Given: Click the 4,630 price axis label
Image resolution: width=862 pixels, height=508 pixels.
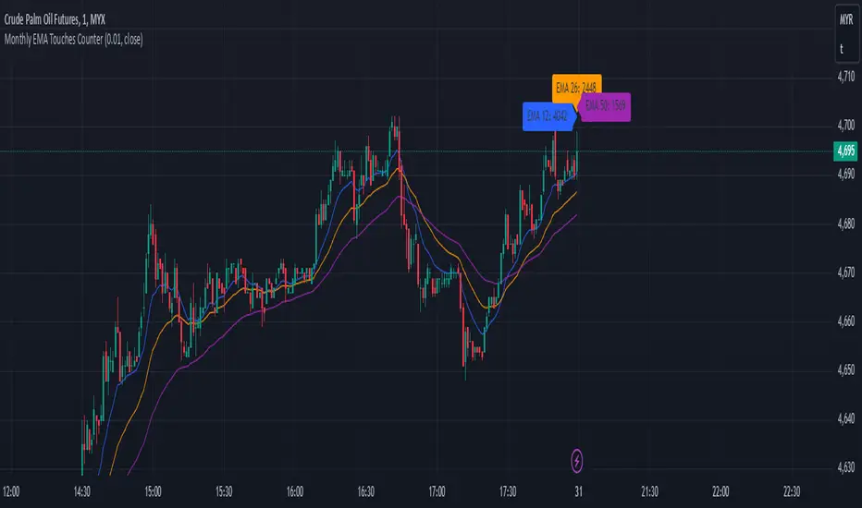Looking at the screenshot, I should (x=846, y=467).
